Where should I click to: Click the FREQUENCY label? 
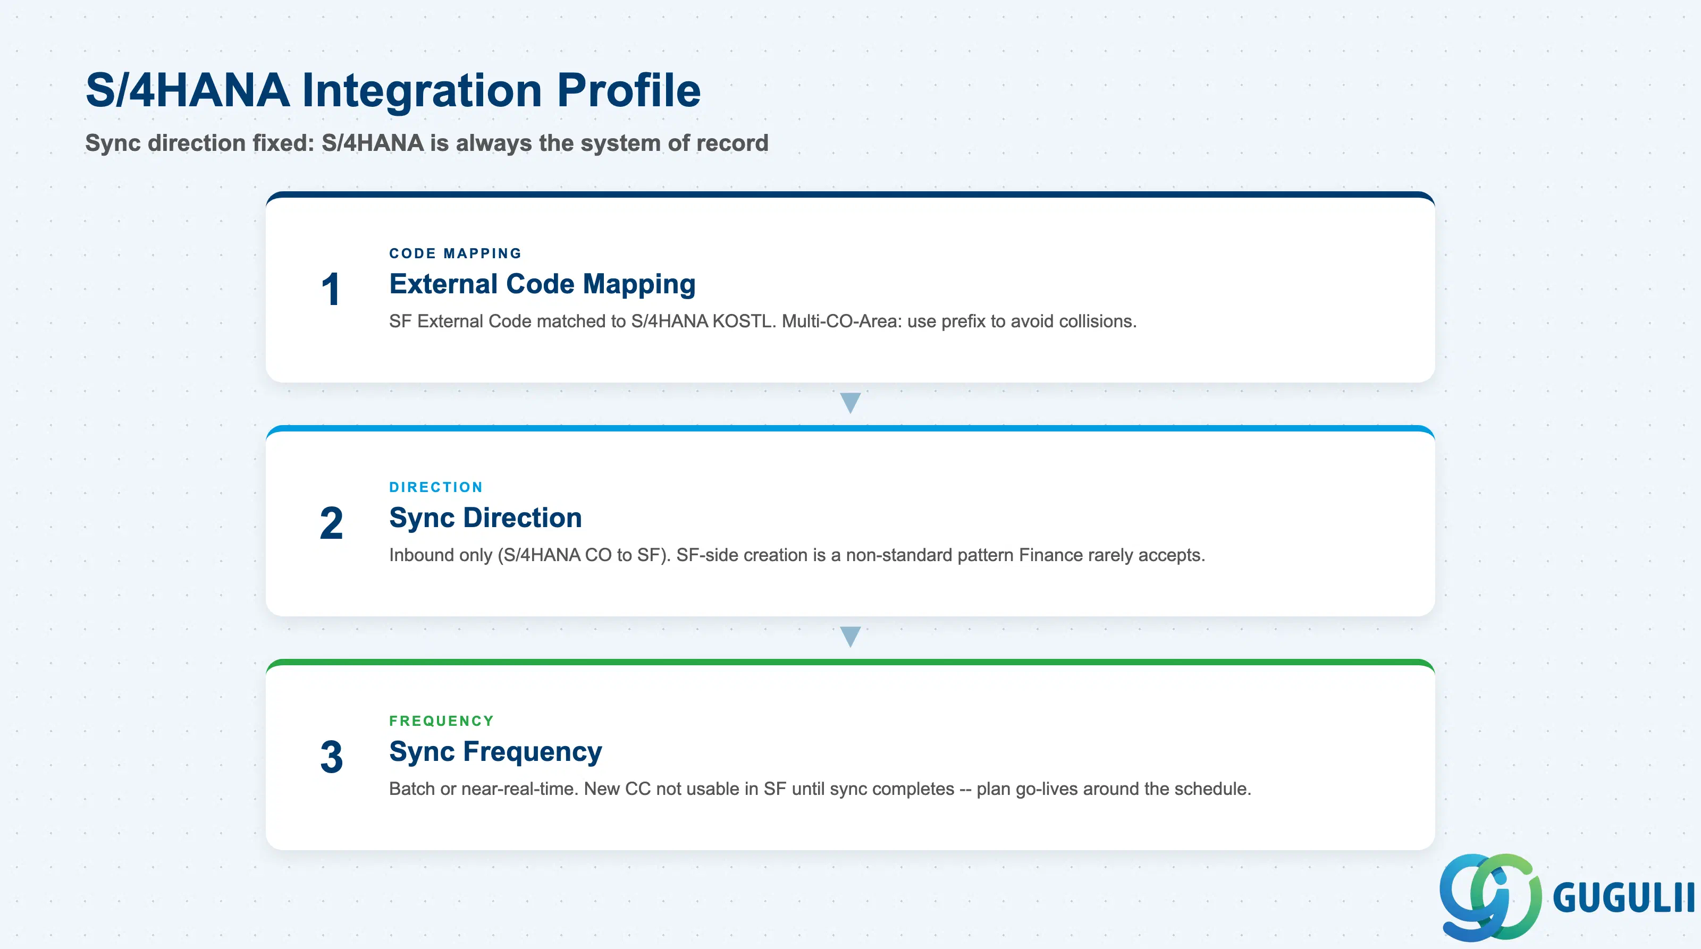(x=441, y=721)
